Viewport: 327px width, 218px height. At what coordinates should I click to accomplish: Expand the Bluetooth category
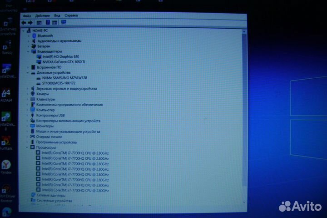(29, 36)
